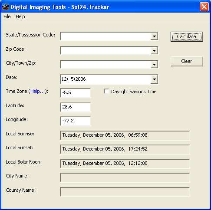The width and height of the screenshot is (211, 210).
Task: Click the City Name output field
Action: [x=125, y=177]
